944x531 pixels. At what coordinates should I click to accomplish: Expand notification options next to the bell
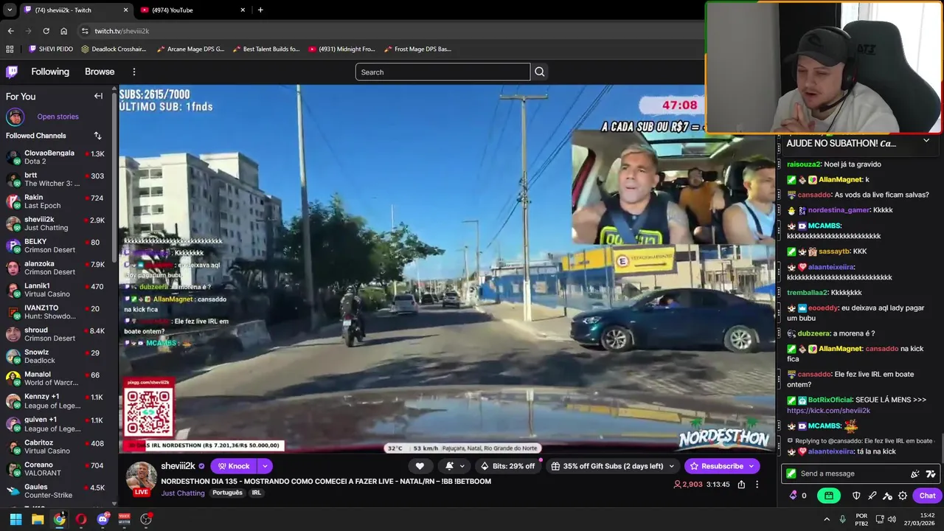click(x=462, y=466)
